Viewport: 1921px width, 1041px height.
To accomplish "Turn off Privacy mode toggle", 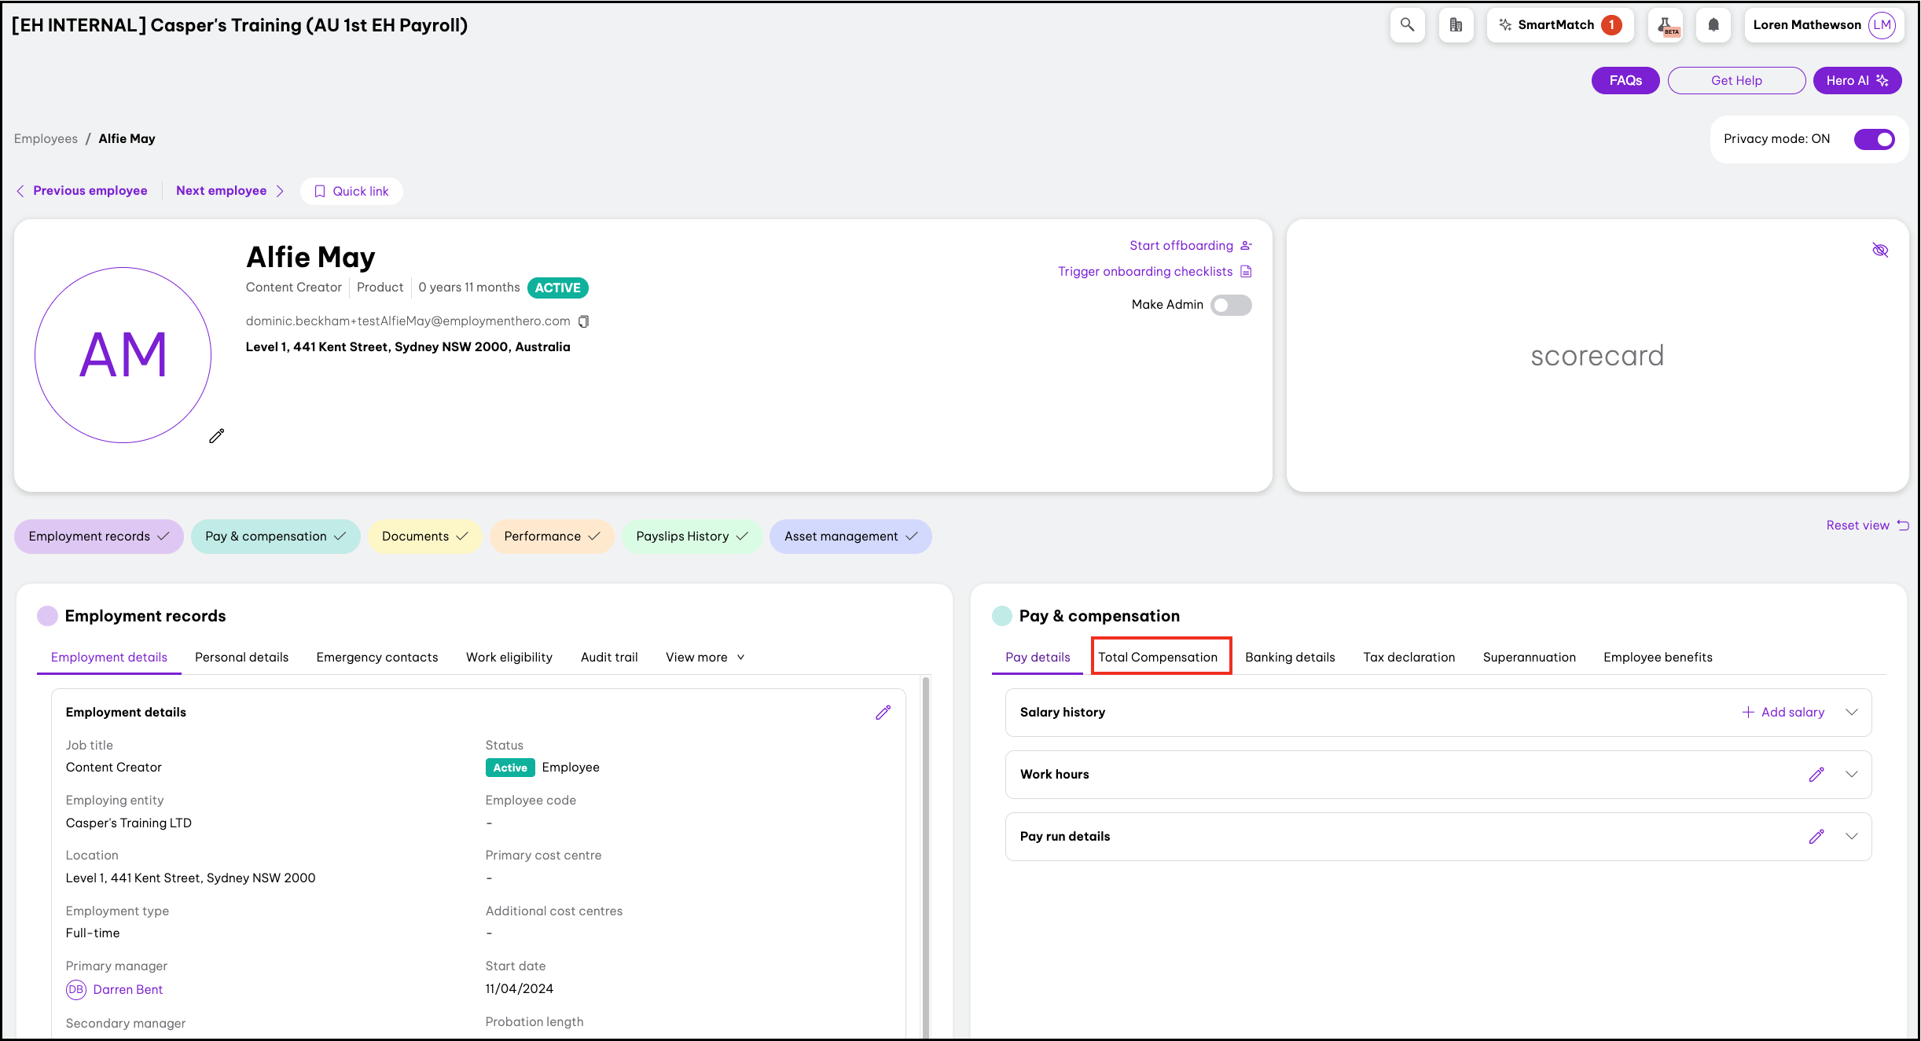I will pyautogui.click(x=1874, y=139).
